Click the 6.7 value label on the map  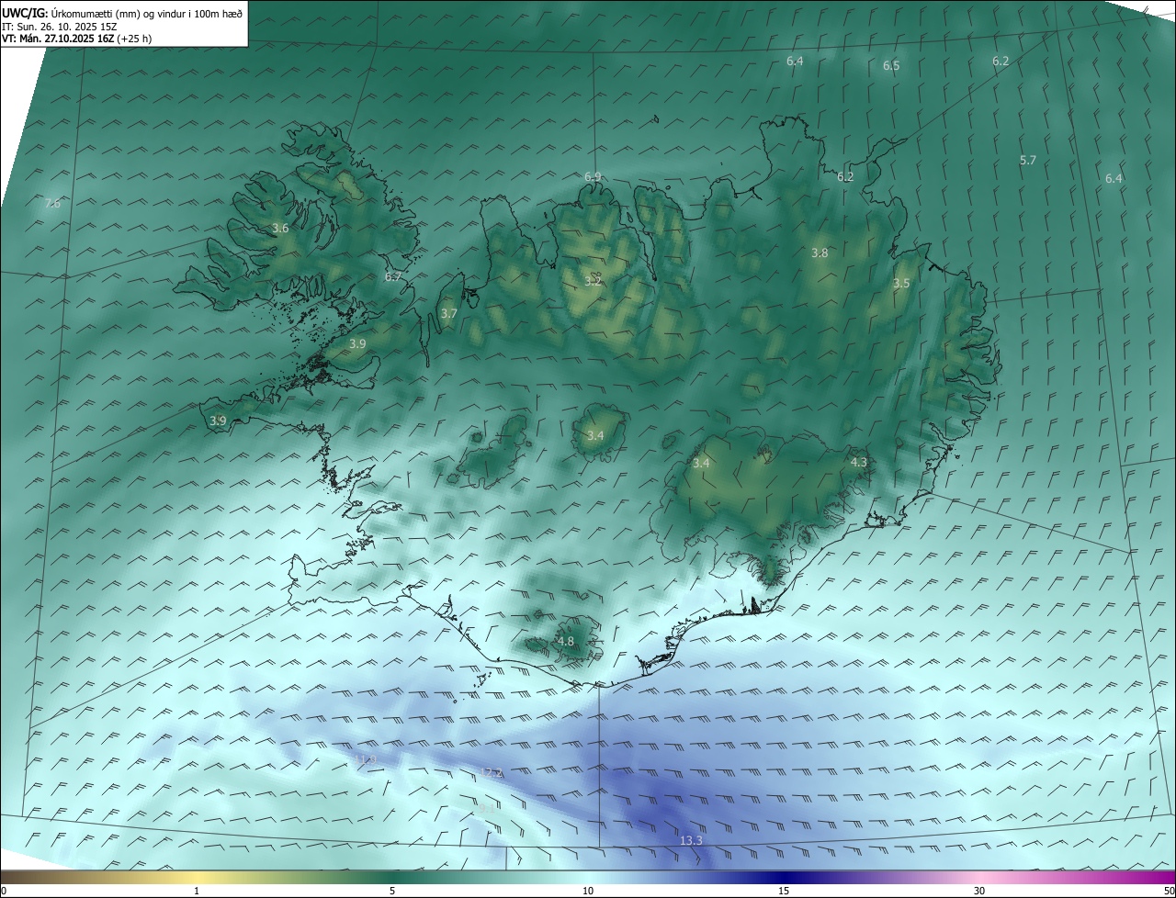coord(393,276)
